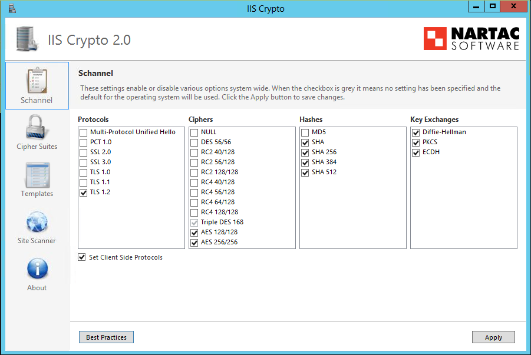Open the Templates section icon

(x=37, y=175)
